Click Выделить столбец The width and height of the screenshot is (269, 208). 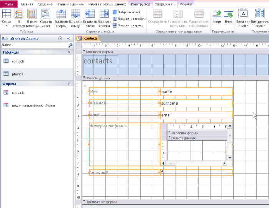[x=129, y=19]
